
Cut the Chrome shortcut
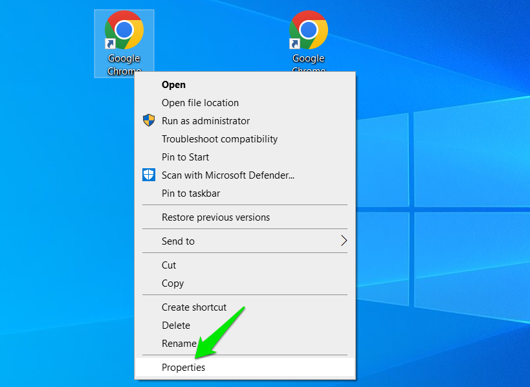coord(169,265)
